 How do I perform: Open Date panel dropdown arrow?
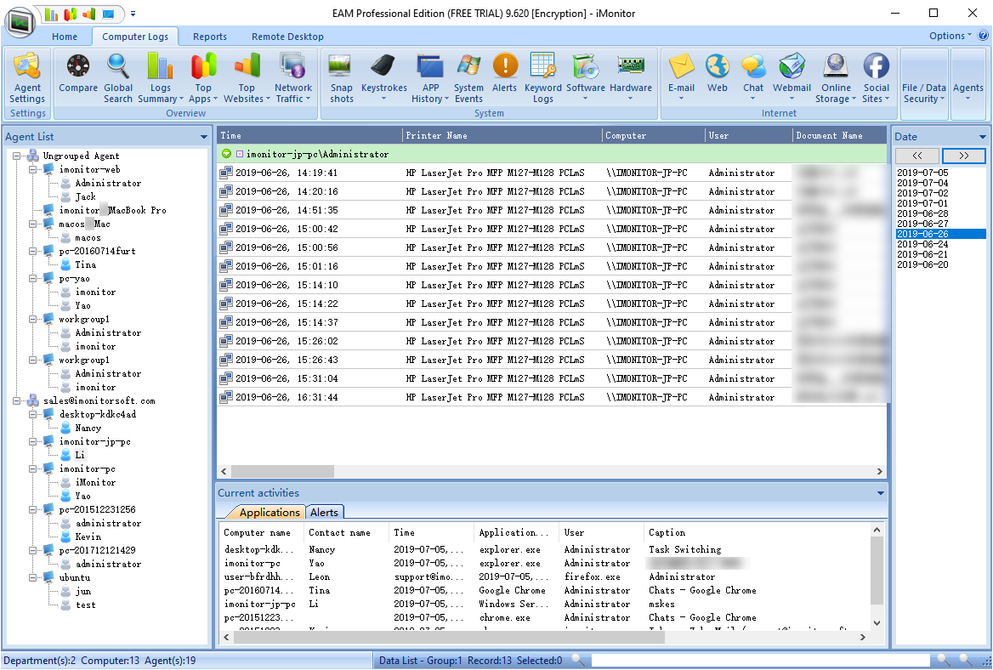tap(982, 137)
